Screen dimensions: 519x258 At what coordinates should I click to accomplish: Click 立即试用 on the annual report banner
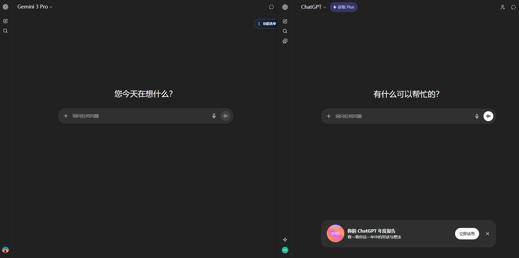point(467,234)
